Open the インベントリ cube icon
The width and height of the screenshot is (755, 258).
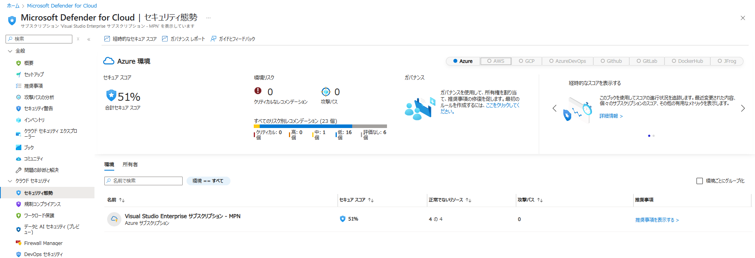19,120
